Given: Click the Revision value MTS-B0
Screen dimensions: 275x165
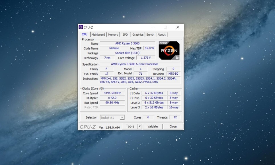Looking at the screenshot, I should tap(173, 74).
